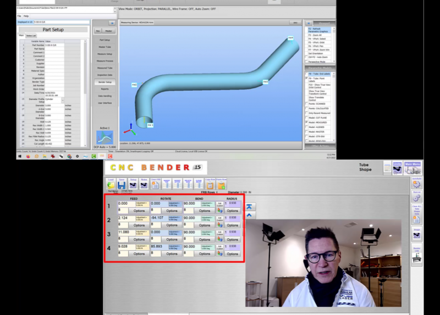Click the Master button
Viewport: 440px width, 315px height.
click(108, 31)
